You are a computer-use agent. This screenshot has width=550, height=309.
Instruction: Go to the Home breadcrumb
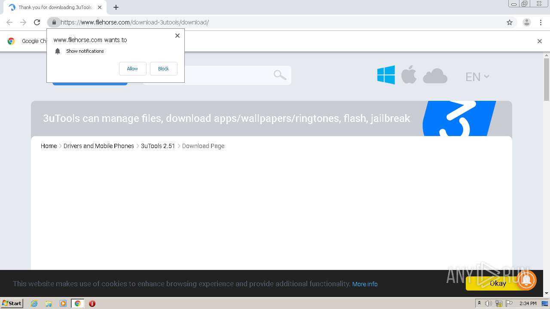(49, 146)
